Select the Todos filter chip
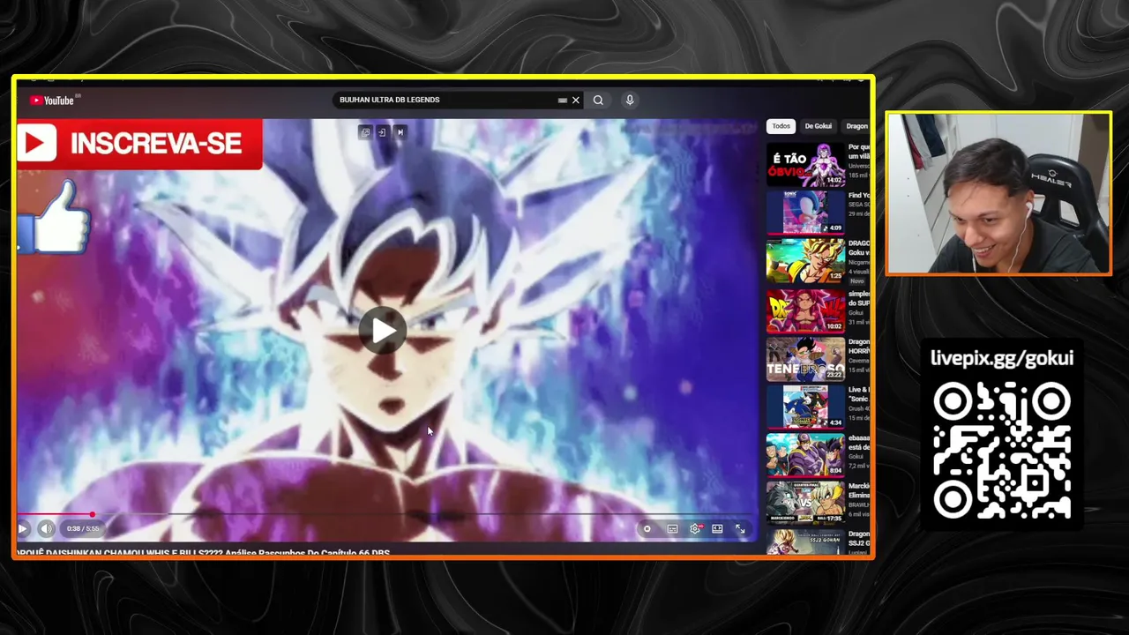The height and width of the screenshot is (635, 1129). pos(781,126)
